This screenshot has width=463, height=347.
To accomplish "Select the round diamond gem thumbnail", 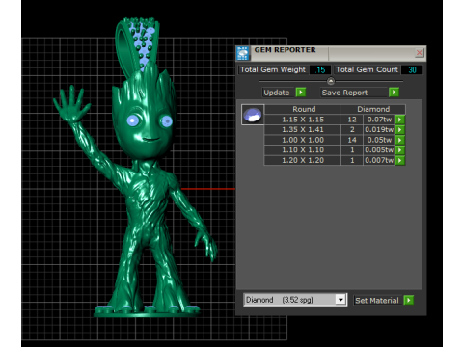I will pos(253,115).
